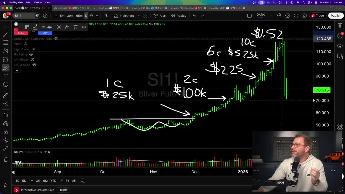Select the Trend Line tool
Viewport: 345px width, 194px height.
pyautogui.click(x=6, y=34)
